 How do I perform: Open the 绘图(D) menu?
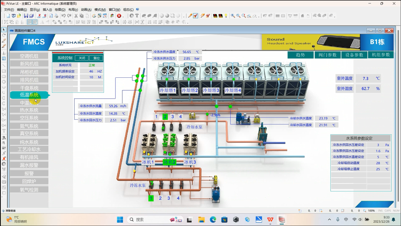click(60, 10)
